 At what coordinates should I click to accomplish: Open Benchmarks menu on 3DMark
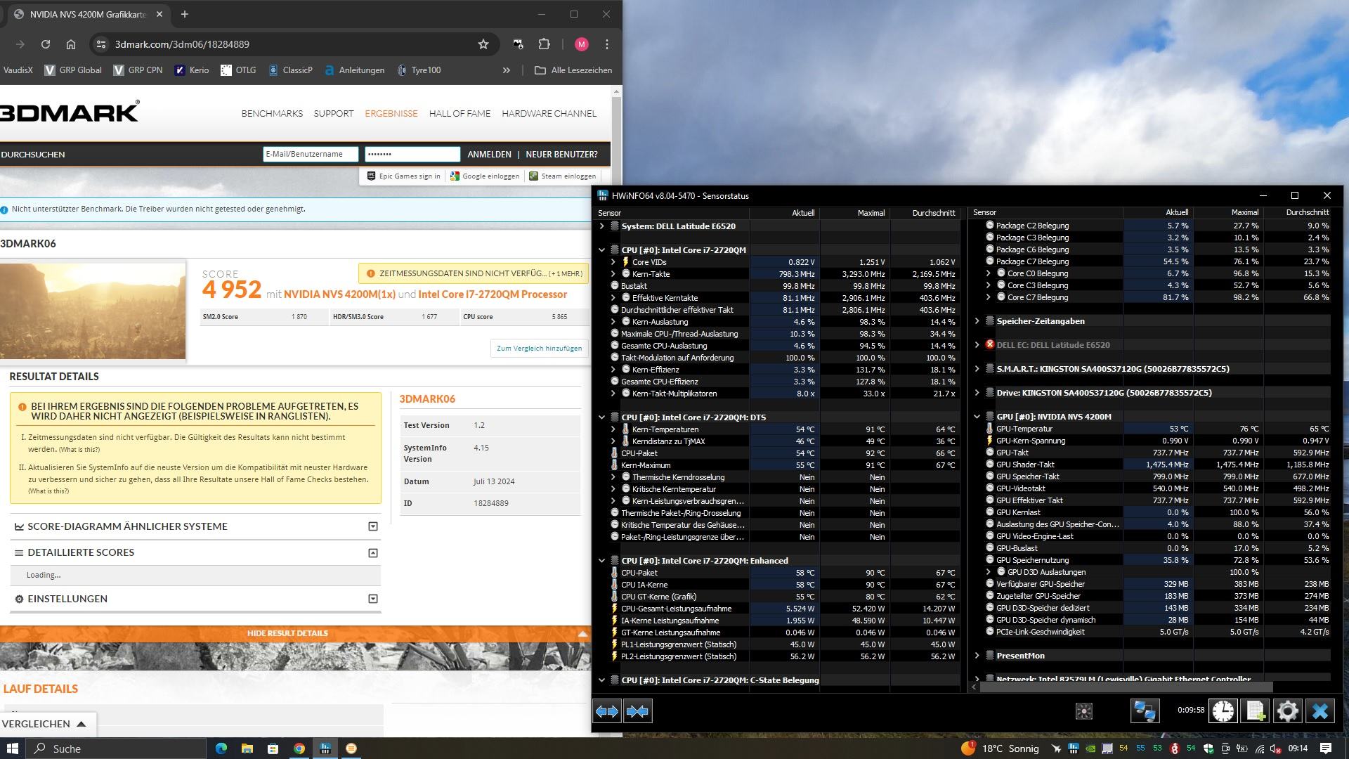click(x=272, y=114)
